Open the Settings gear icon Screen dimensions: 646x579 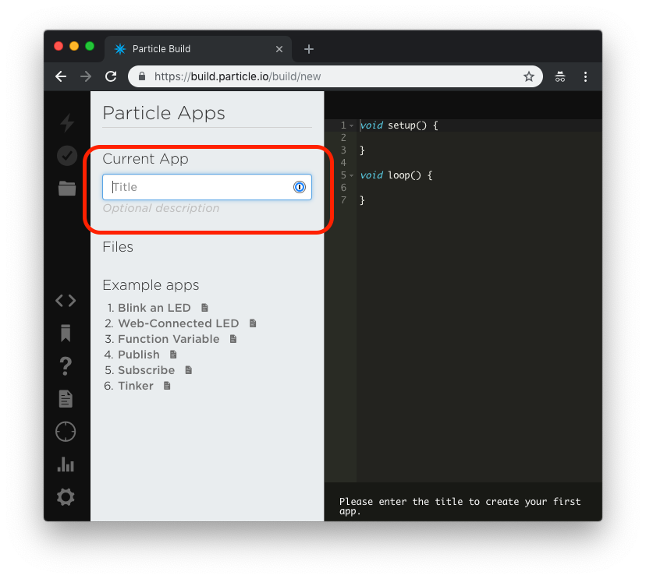pos(66,496)
